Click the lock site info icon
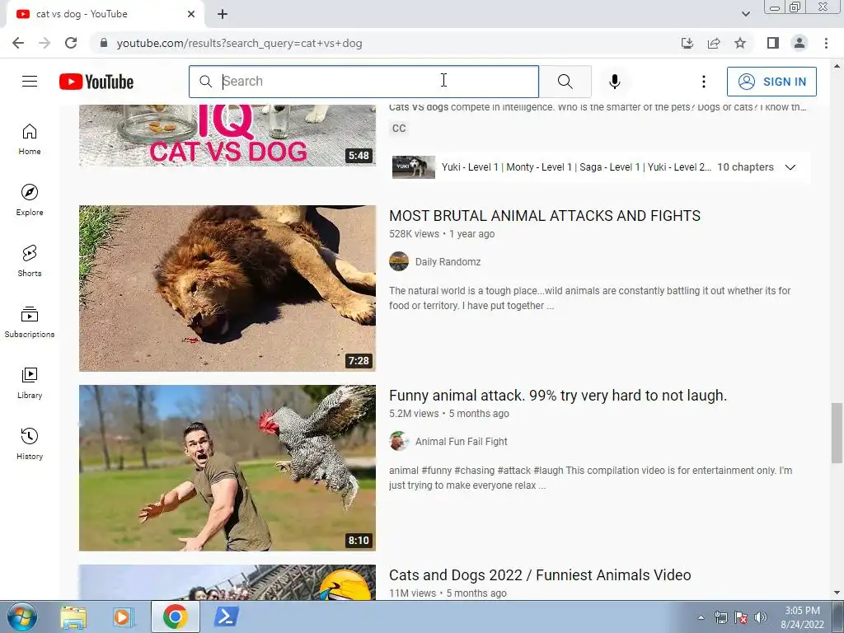The width and height of the screenshot is (844, 633). [104, 43]
